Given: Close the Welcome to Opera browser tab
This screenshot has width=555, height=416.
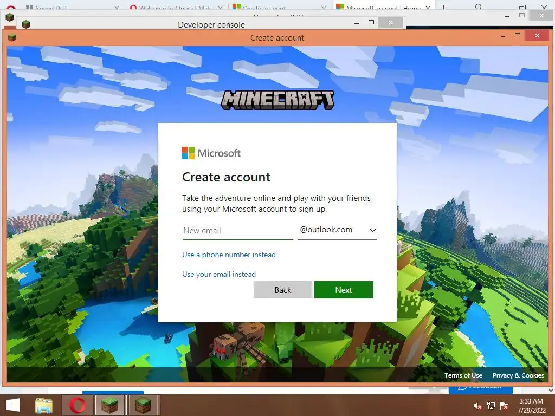Looking at the screenshot, I should click(x=220, y=8).
